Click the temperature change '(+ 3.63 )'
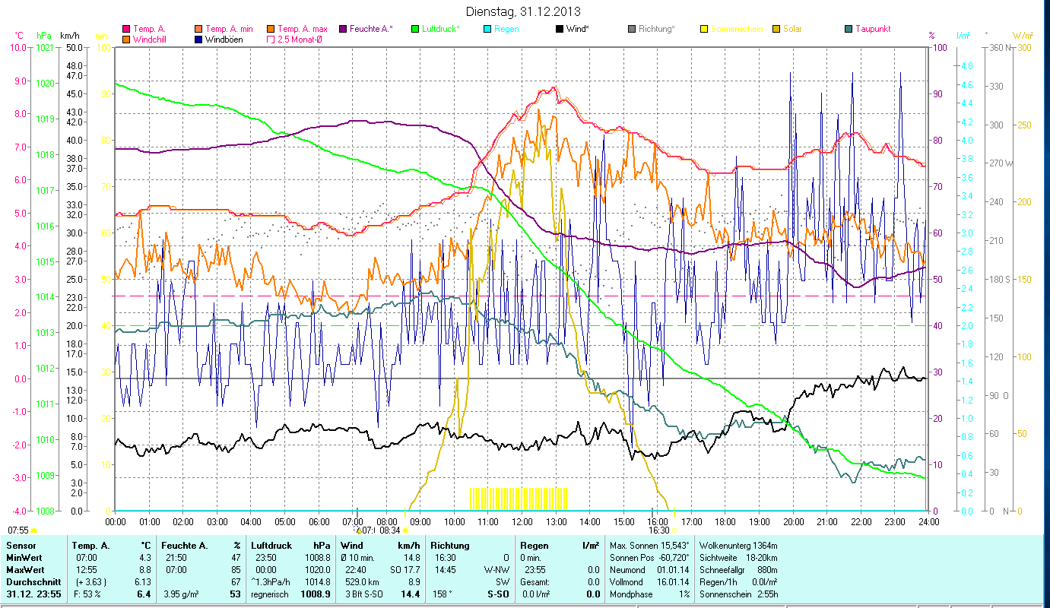Screen dimensions: 1050x608 (90, 582)
